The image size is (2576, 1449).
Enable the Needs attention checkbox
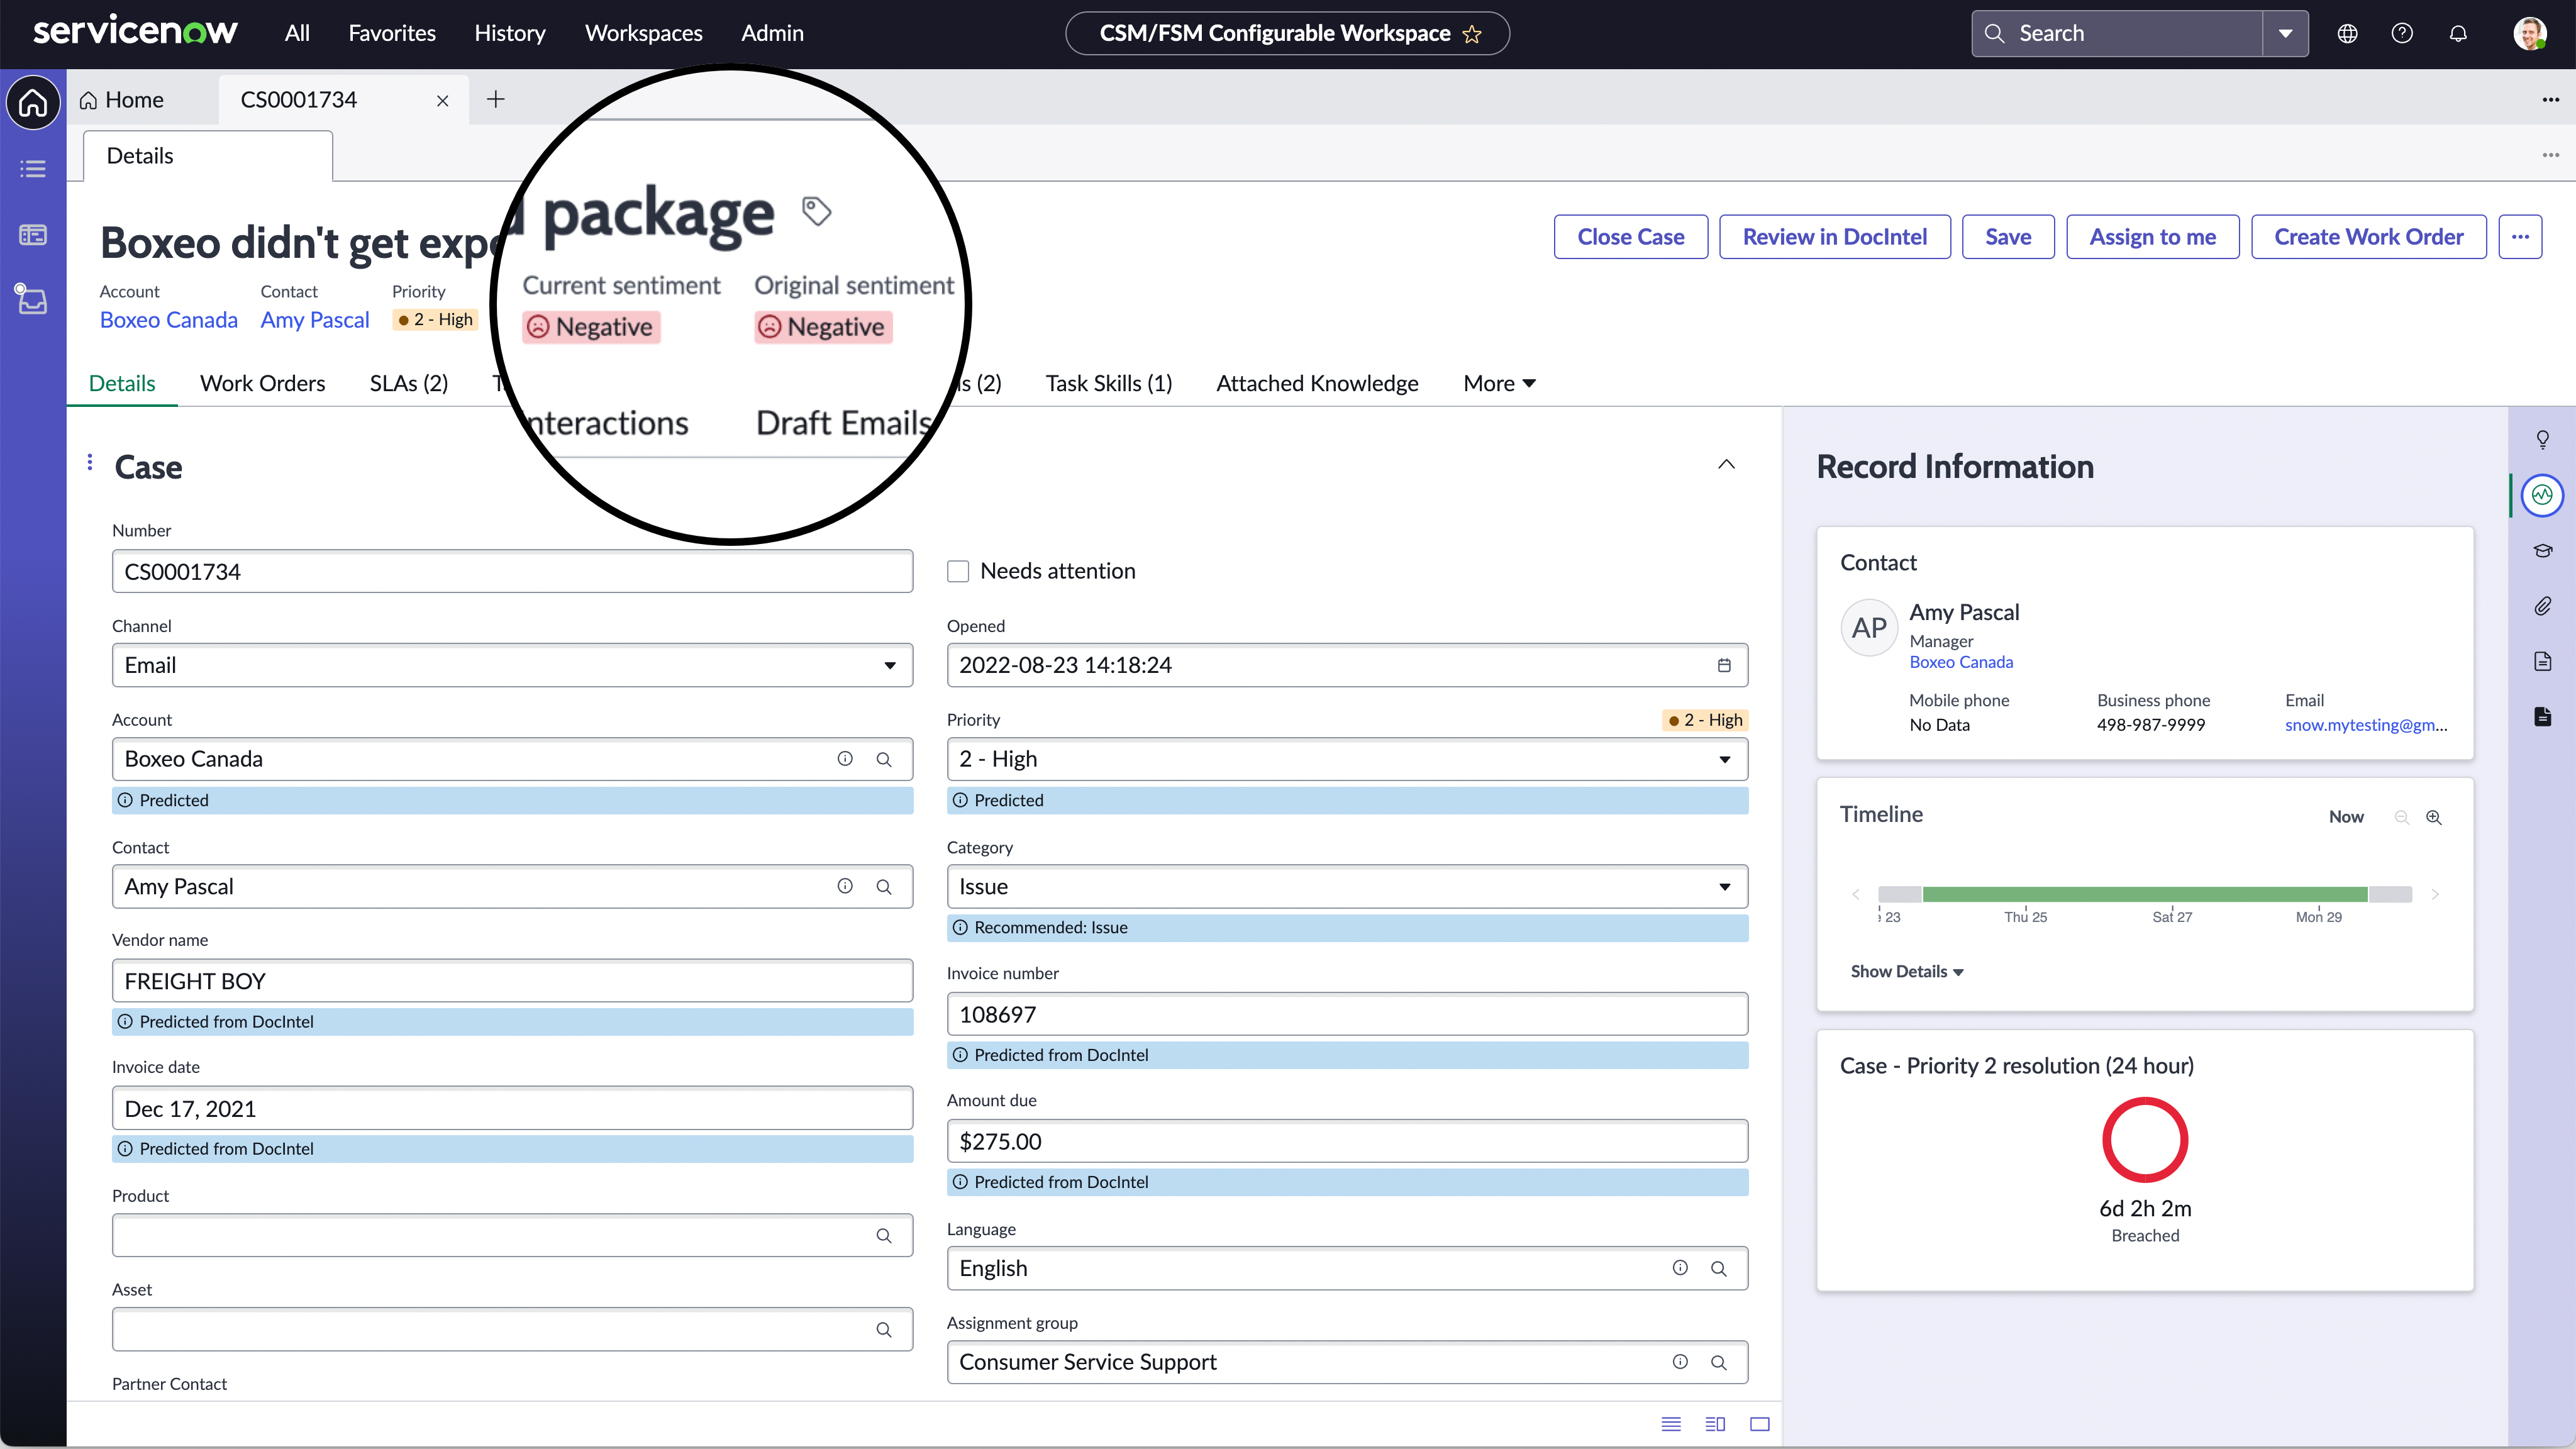[x=958, y=571]
